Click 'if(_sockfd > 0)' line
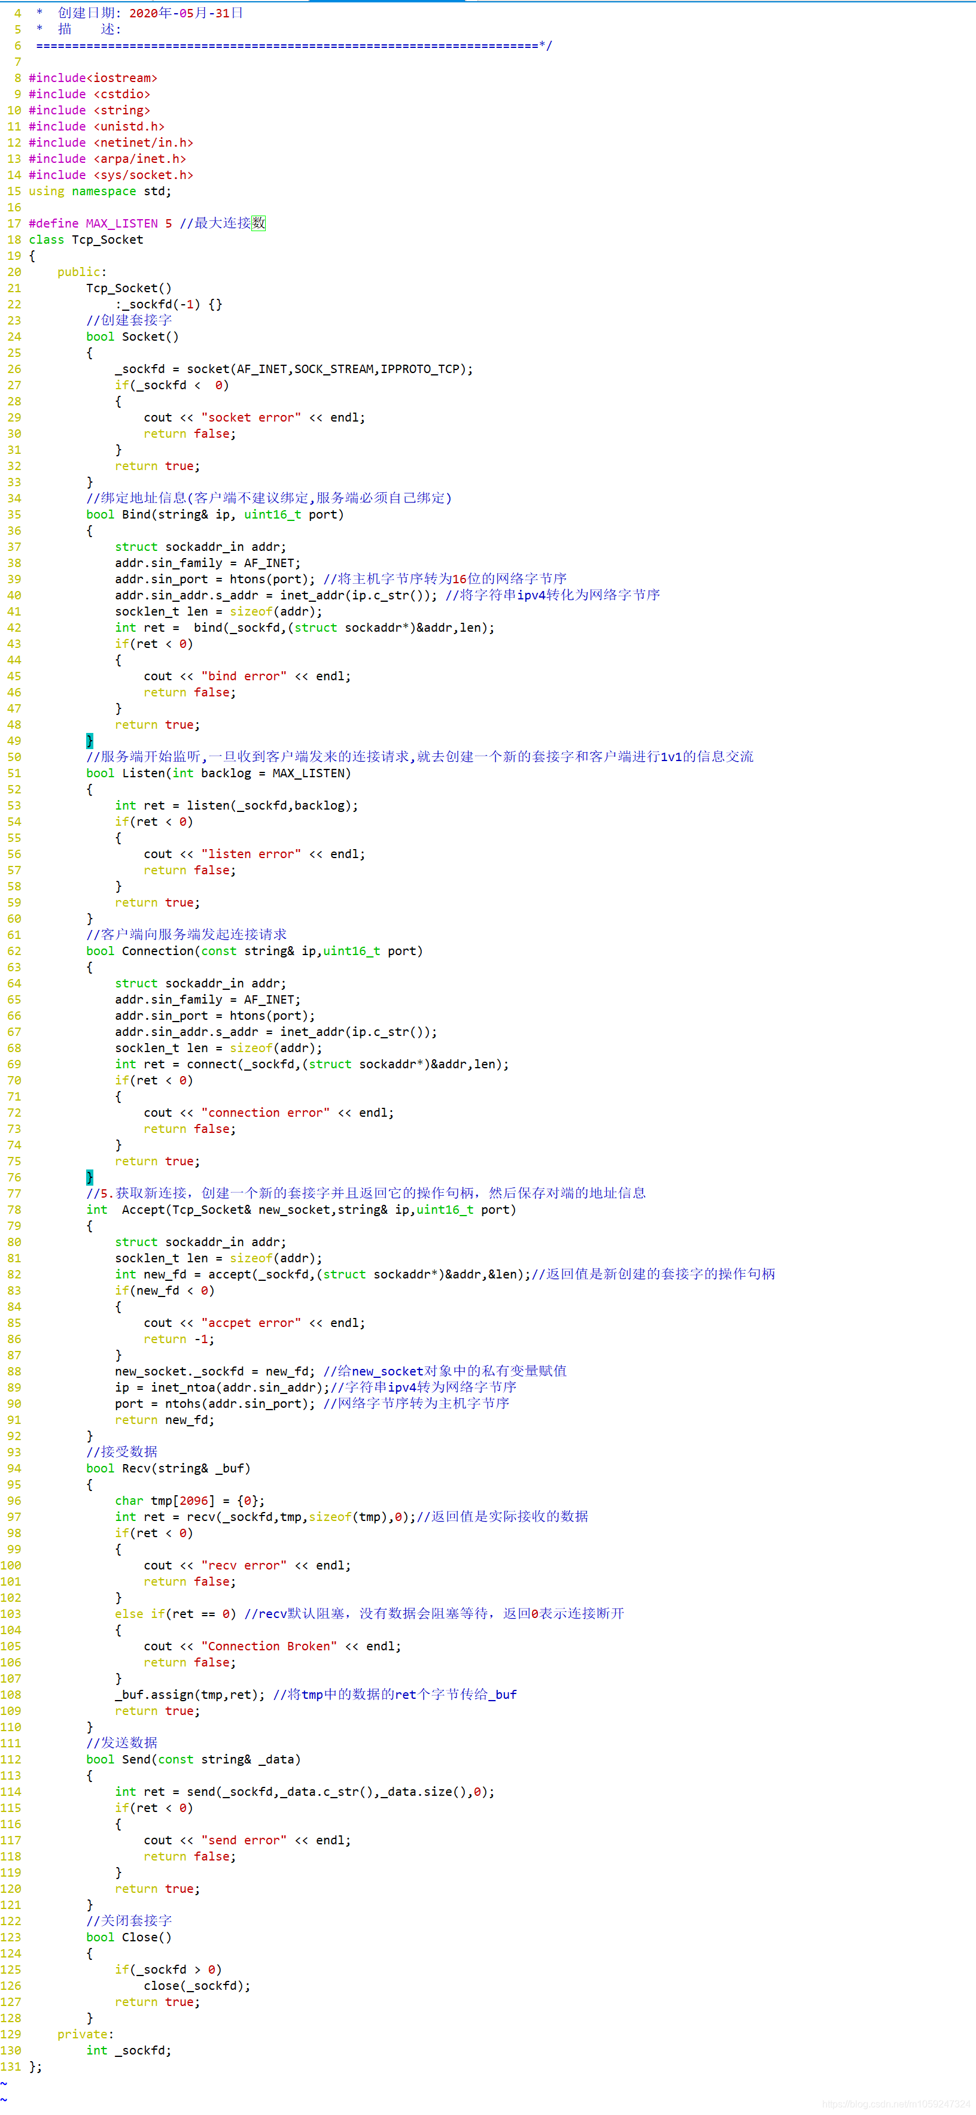Screen dimensions: 976x2115 pos(168,1969)
